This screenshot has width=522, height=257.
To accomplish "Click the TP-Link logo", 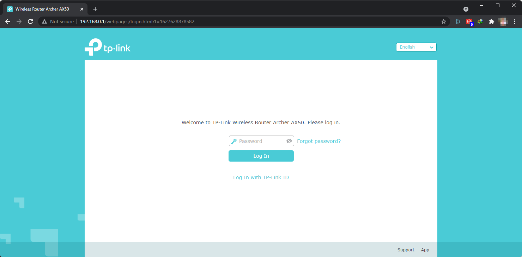I will tap(108, 47).
